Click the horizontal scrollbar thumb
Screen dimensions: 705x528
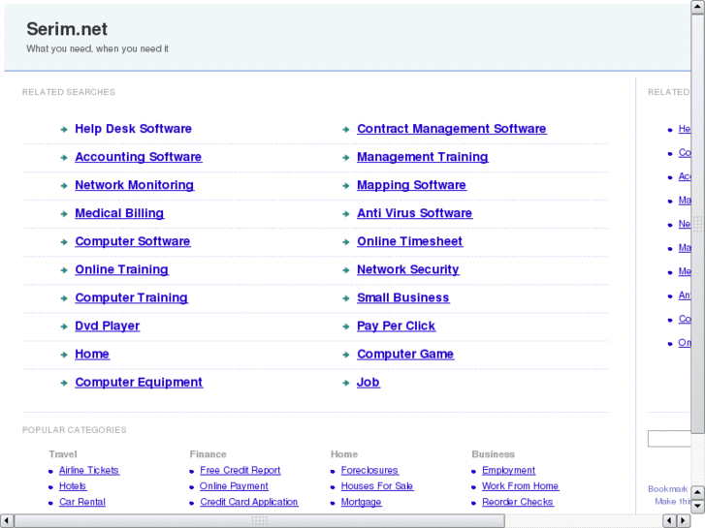259,521
